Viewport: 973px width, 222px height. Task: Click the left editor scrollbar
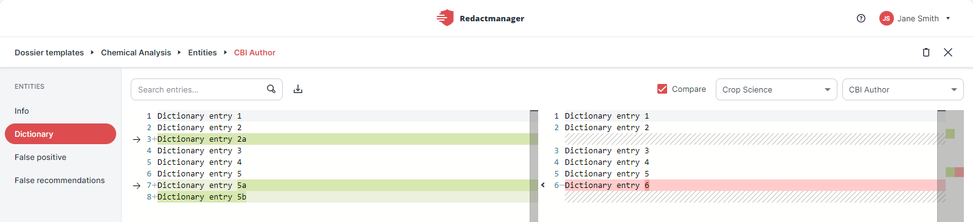[534, 165]
